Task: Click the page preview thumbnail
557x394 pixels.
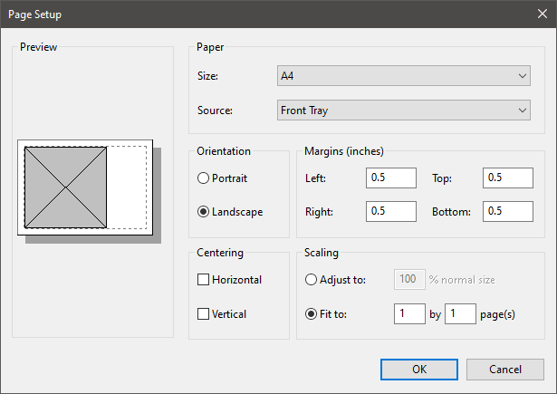Action: (x=86, y=187)
